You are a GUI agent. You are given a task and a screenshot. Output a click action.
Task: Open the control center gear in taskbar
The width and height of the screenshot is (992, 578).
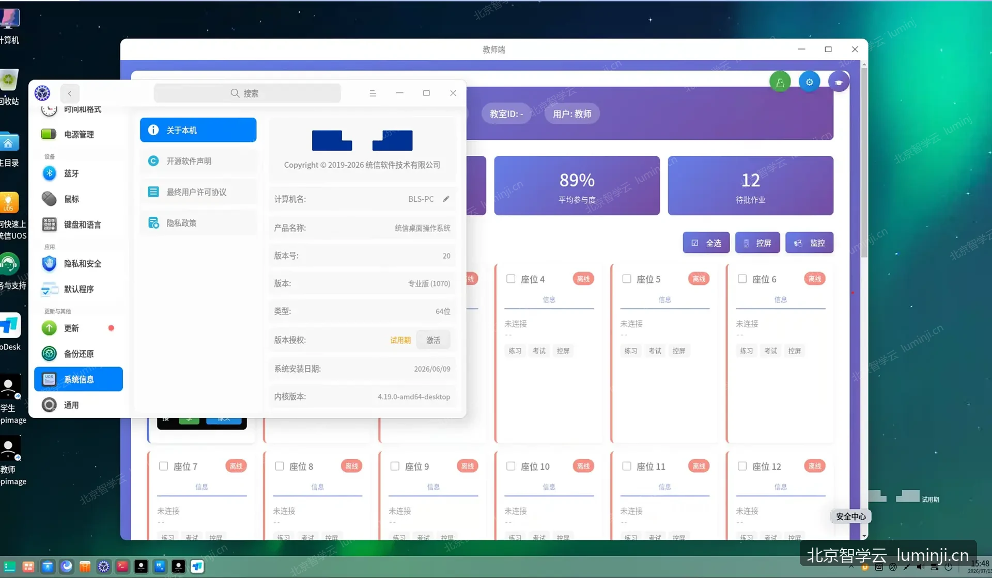point(104,567)
